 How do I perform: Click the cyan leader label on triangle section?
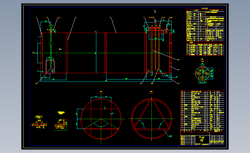[170, 136]
